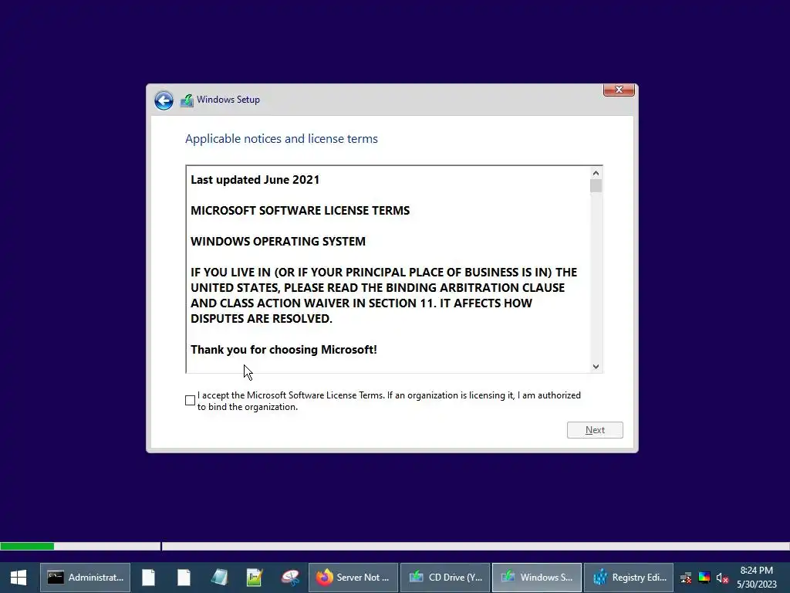This screenshot has height=593, width=790.
Task: Click the network tray icon
Action: 686,578
